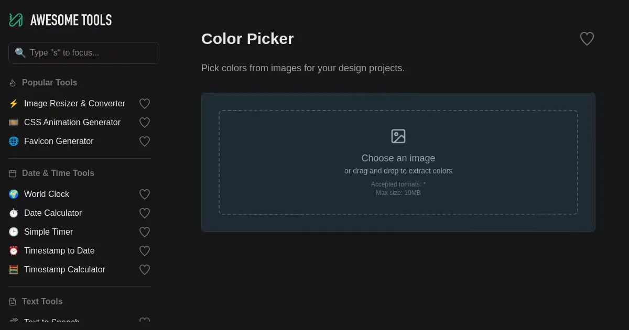The width and height of the screenshot is (629, 330).
Task: Open Image Resizer & Converter tool
Action: click(74, 104)
